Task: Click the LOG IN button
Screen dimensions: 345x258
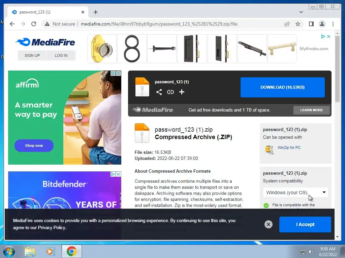Action: point(61,55)
